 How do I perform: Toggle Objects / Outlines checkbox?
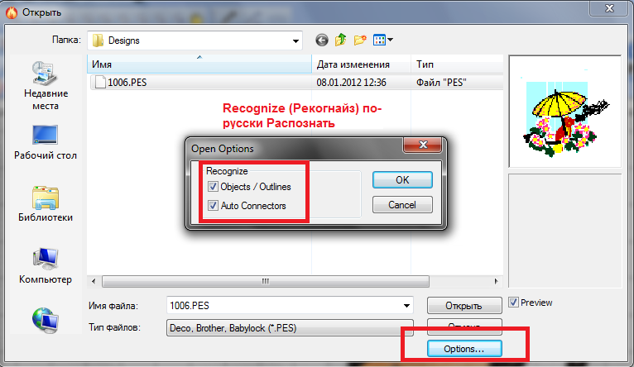click(x=213, y=187)
